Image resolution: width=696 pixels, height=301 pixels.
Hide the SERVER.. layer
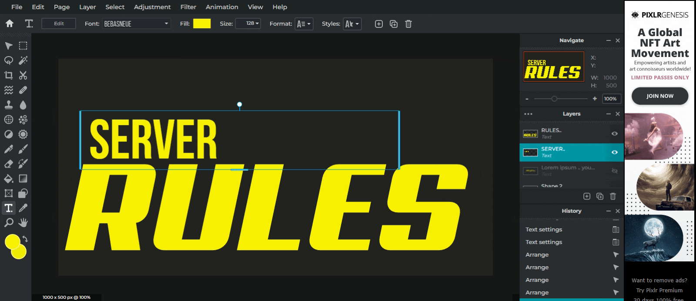pos(615,152)
